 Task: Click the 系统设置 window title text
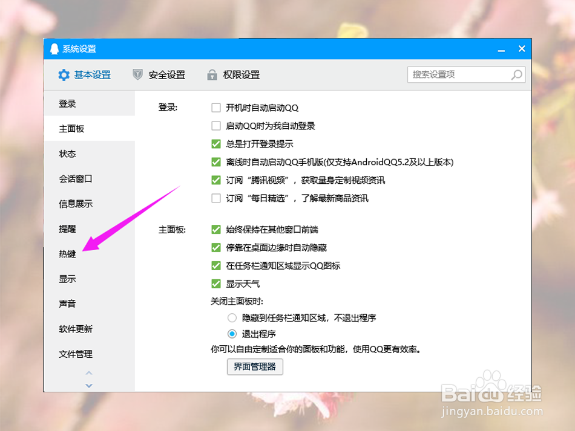79,49
